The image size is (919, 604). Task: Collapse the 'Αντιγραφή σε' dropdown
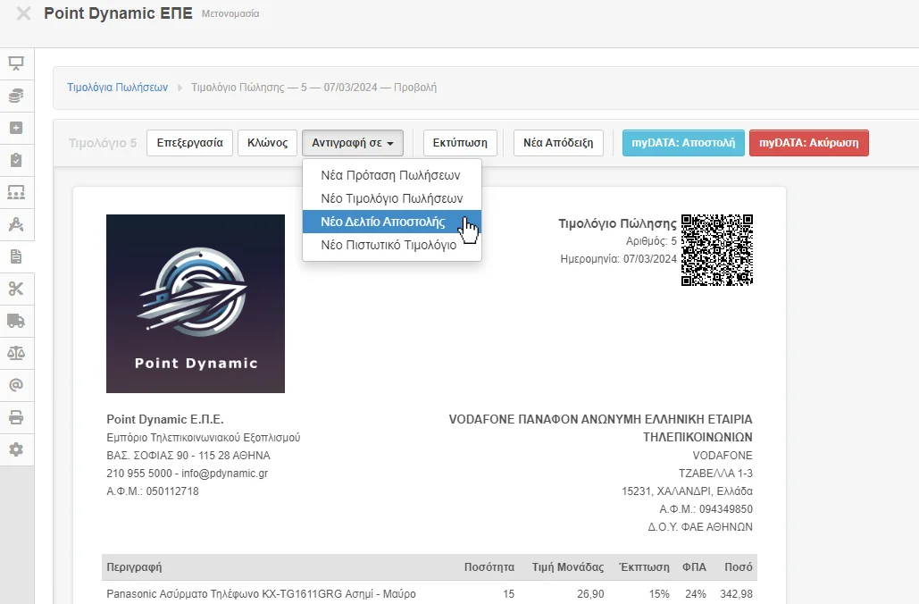point(353,143)
